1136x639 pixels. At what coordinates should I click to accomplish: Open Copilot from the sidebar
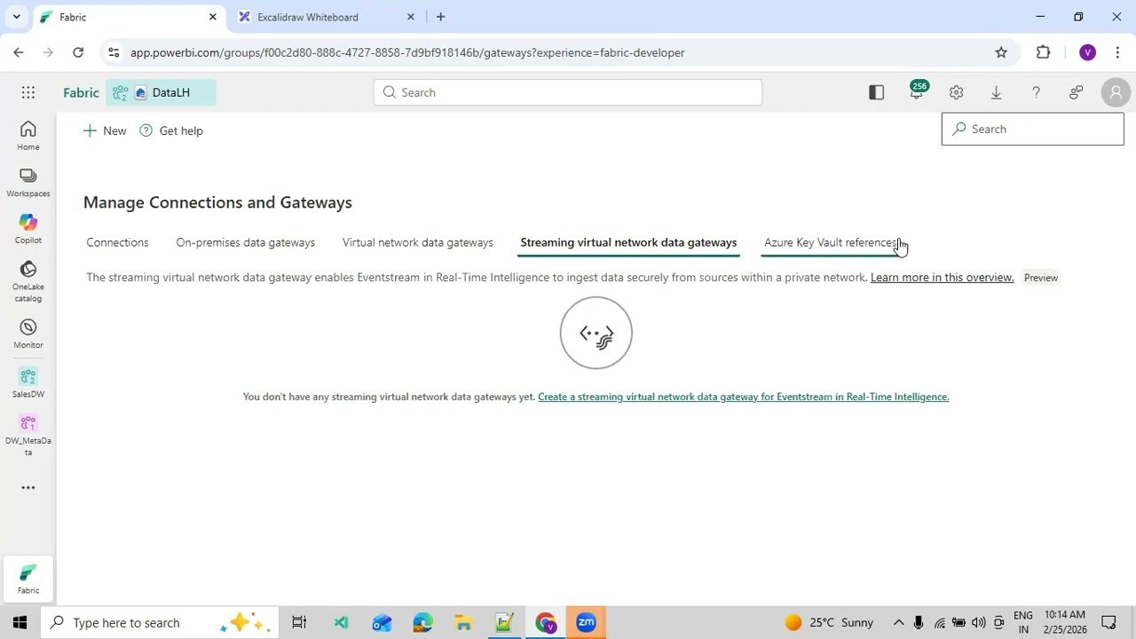point(28,229)
